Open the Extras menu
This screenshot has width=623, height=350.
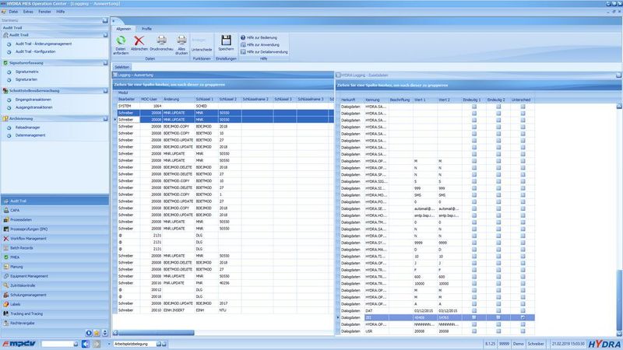click(28, 12)
